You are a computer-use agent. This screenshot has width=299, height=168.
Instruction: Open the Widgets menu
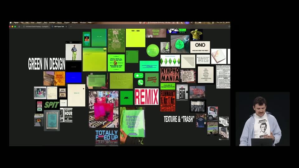pyautogui.click(x=75, y=22)
